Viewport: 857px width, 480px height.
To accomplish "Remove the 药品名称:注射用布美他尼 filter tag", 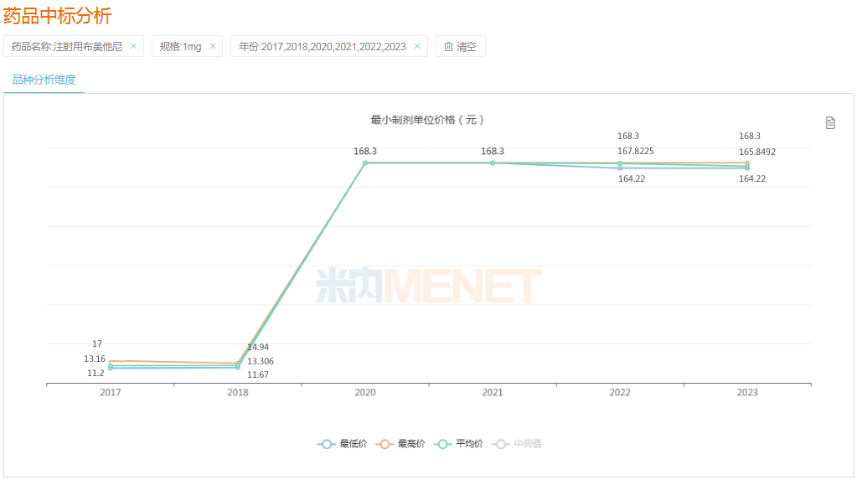I will [133, 47].
